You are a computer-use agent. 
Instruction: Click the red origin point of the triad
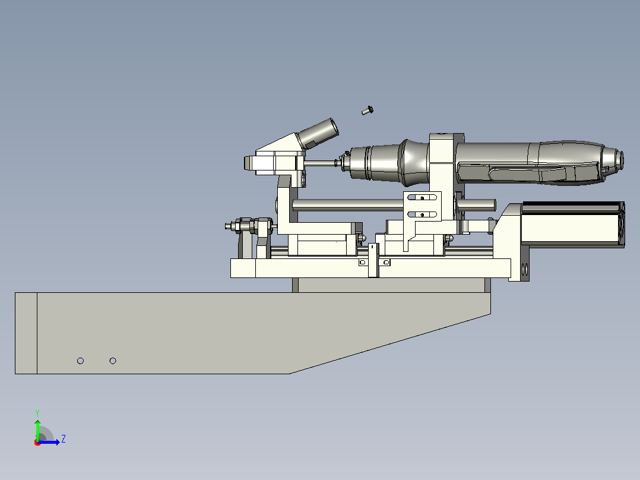point(37,443)
